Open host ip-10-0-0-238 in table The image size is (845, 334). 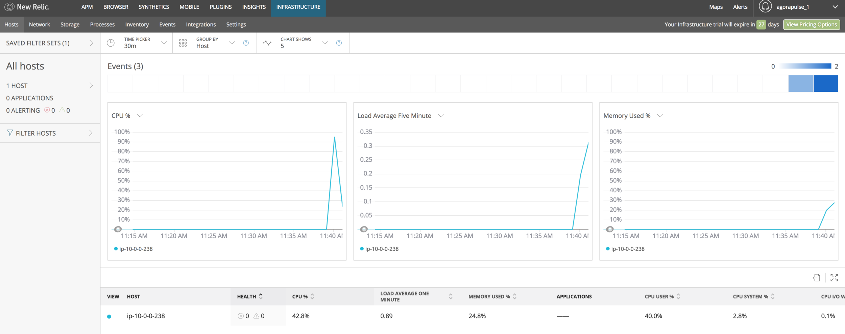[x=146, y=316]
